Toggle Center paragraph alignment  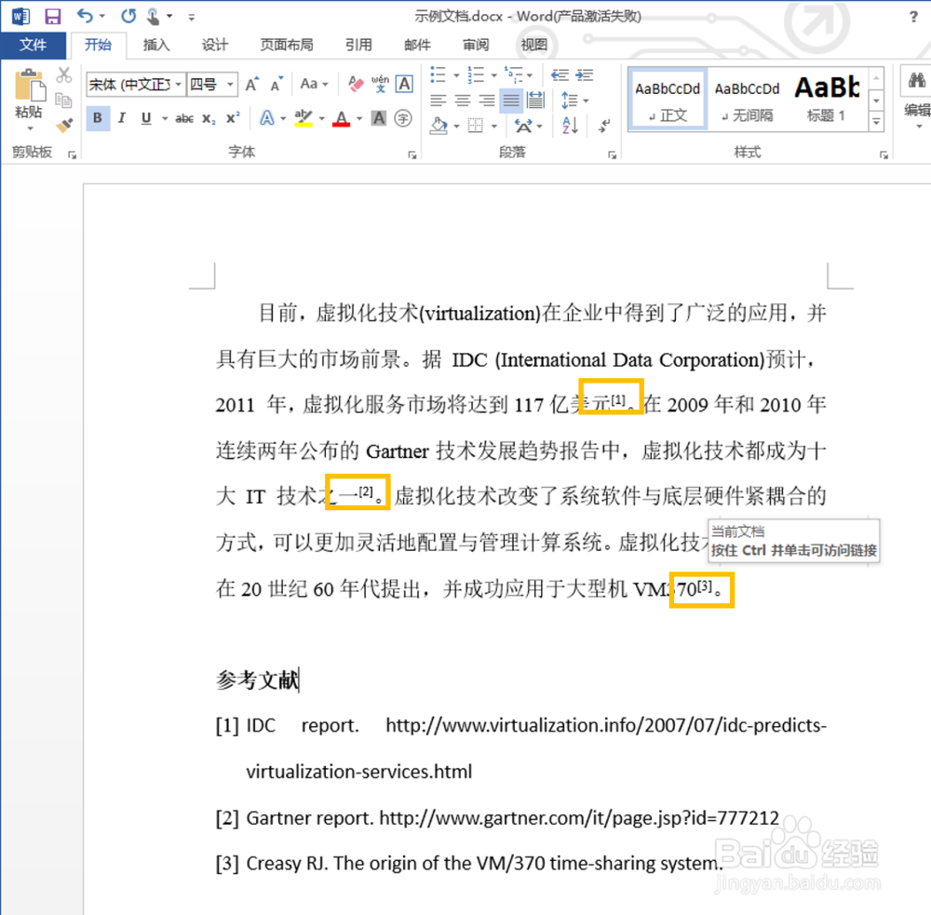pyautogui.click(x=463, y=101)
